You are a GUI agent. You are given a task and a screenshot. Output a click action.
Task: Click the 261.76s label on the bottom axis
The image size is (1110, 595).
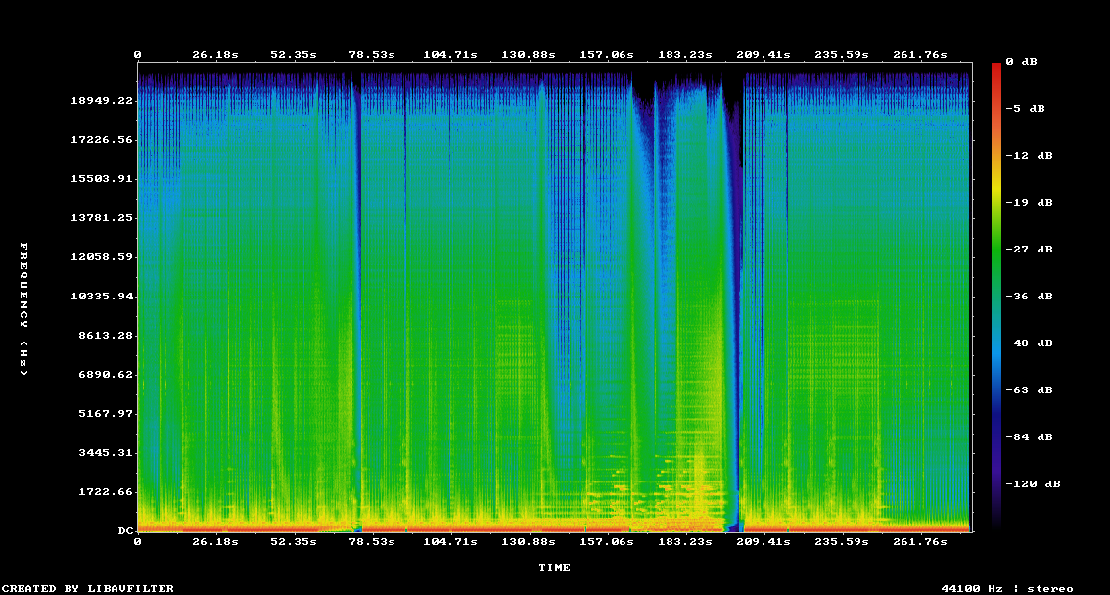[x=920, y=541]
